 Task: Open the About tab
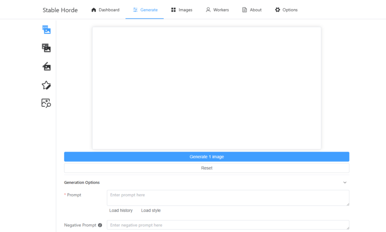252,10
